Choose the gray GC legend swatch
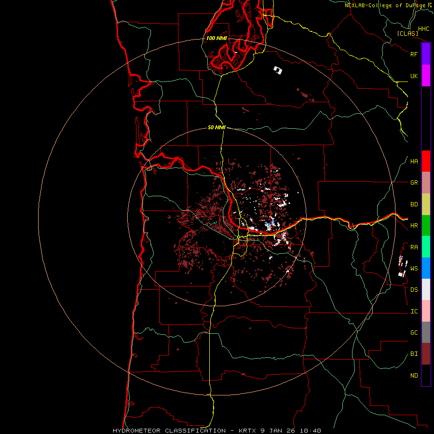The height and width of the screenshot is (434, 434). pos(426,332)
